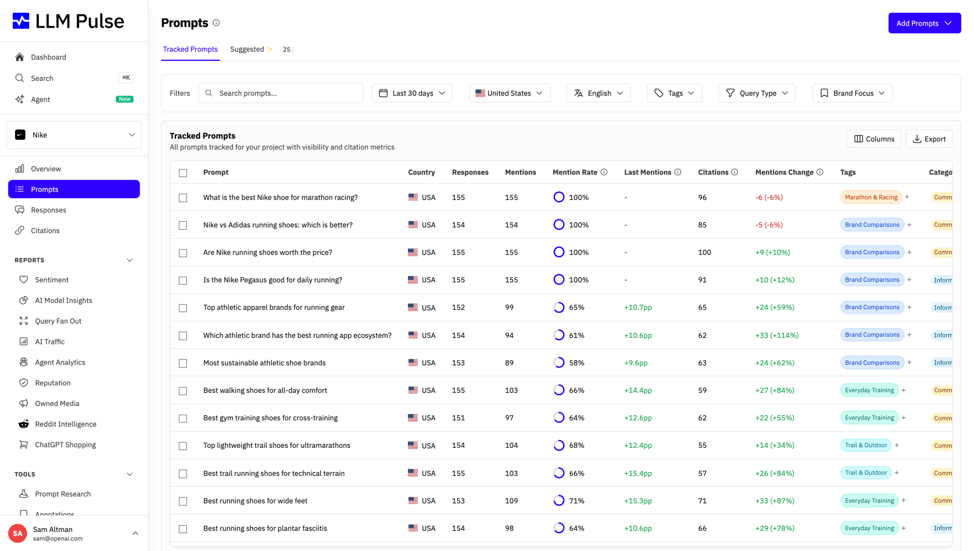Viewport: 974px width, 551px height.
Task: Click the 71% mention rate progress ring
Action: pos(559,501)
